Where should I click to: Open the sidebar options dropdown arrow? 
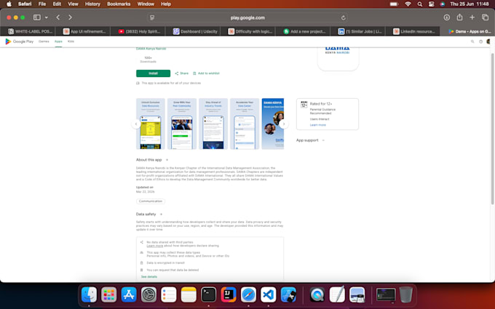point(47,17)
